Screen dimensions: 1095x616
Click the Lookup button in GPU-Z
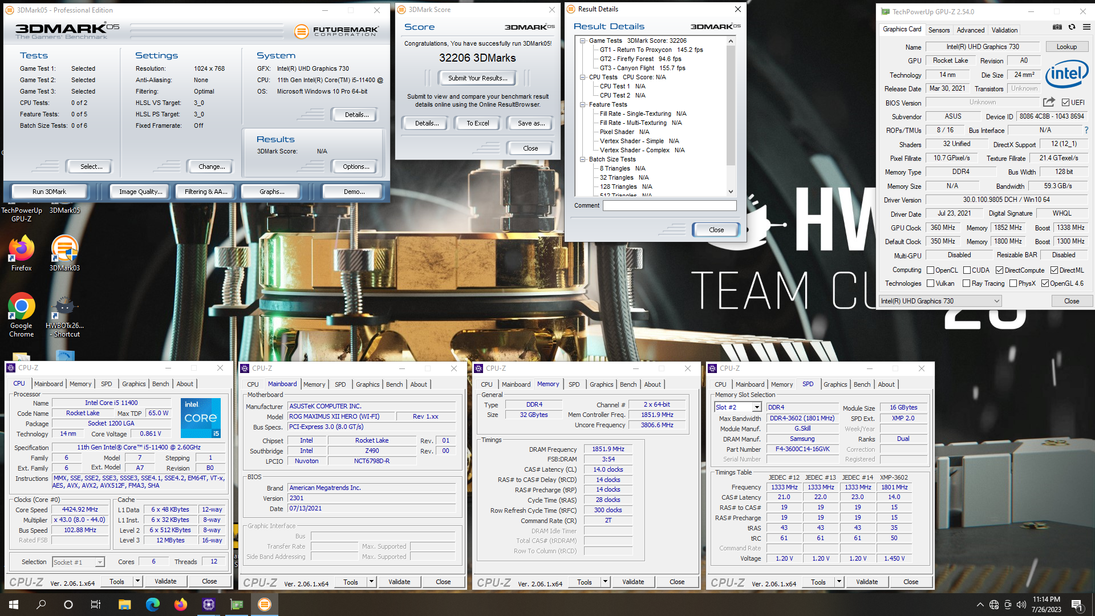[x=1066, y=47]
